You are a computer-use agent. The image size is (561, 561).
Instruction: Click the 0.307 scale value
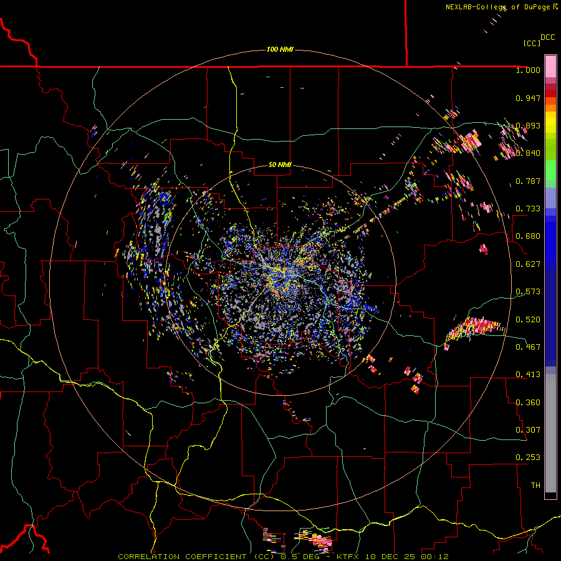(x=528, y=430)
